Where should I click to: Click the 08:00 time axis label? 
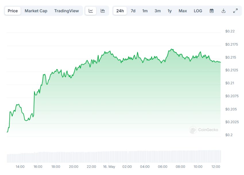point(180,167)
